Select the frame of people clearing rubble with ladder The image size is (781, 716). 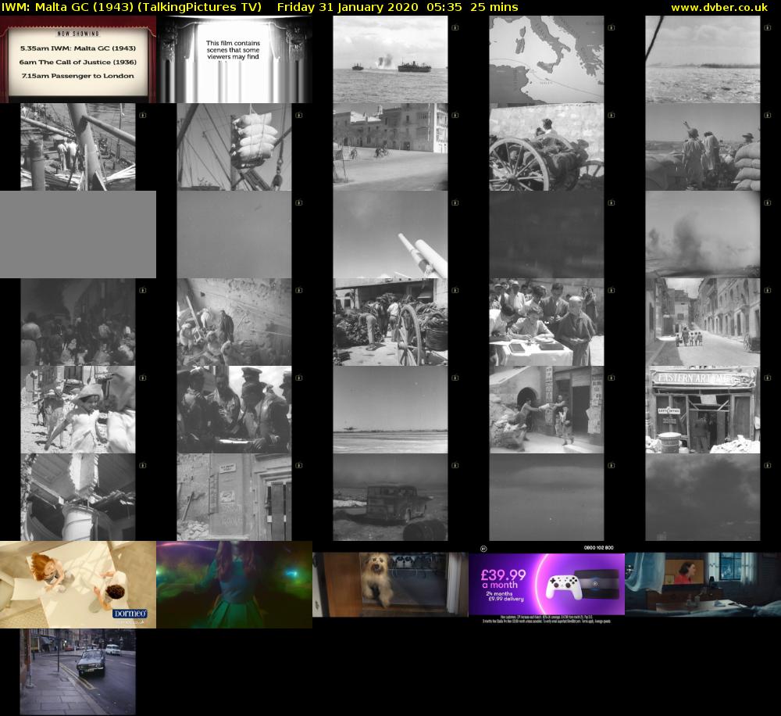234,322
